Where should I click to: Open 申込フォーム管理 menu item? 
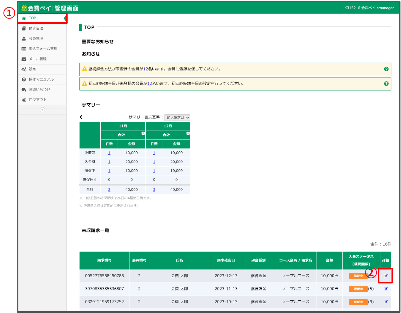tap(43, 49)
